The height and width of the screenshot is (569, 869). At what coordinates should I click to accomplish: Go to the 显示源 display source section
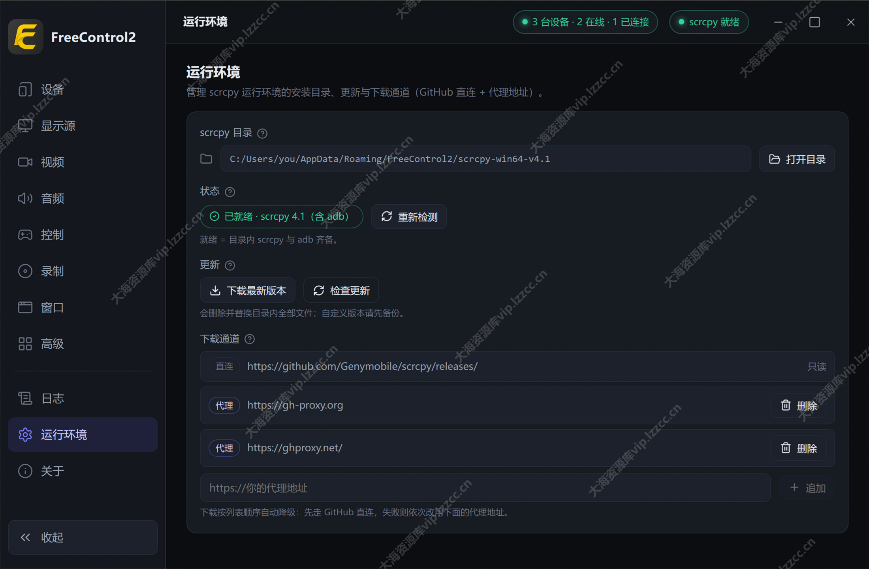pyautogui.click(x=83, y=126)
